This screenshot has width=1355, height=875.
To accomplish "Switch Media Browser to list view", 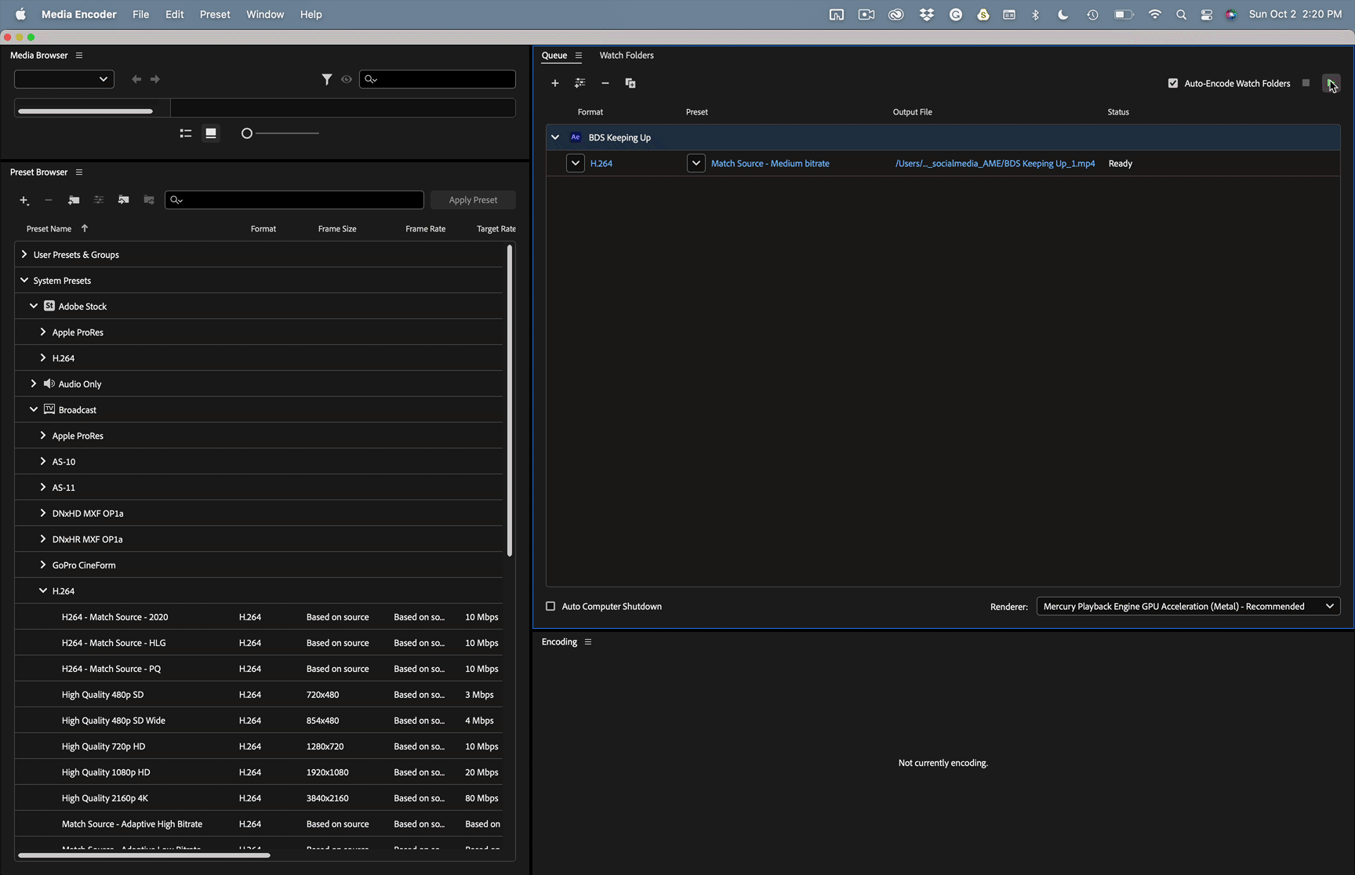I will [186, 133].
